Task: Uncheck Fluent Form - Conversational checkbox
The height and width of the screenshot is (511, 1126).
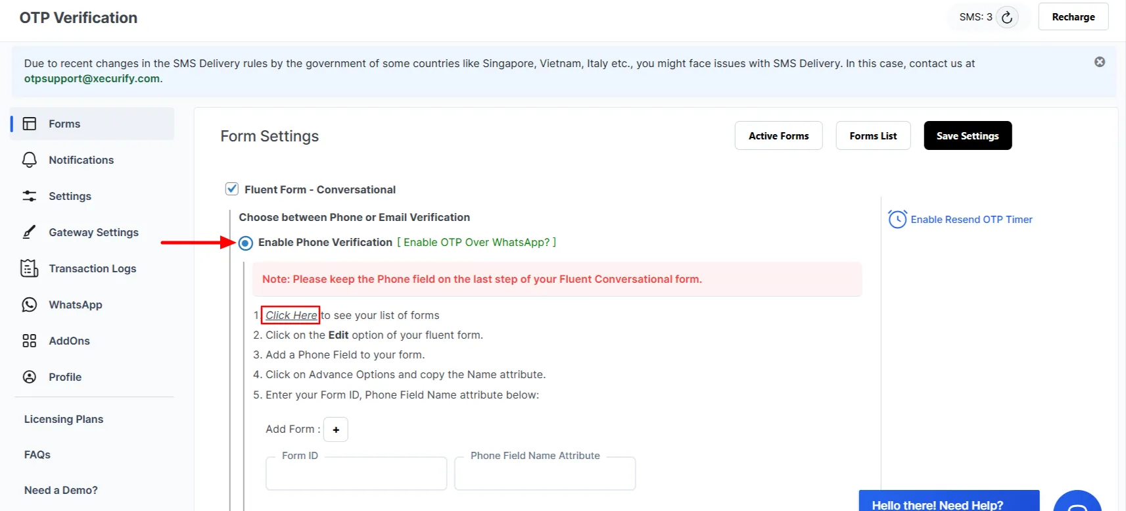Action: [232, 189]
